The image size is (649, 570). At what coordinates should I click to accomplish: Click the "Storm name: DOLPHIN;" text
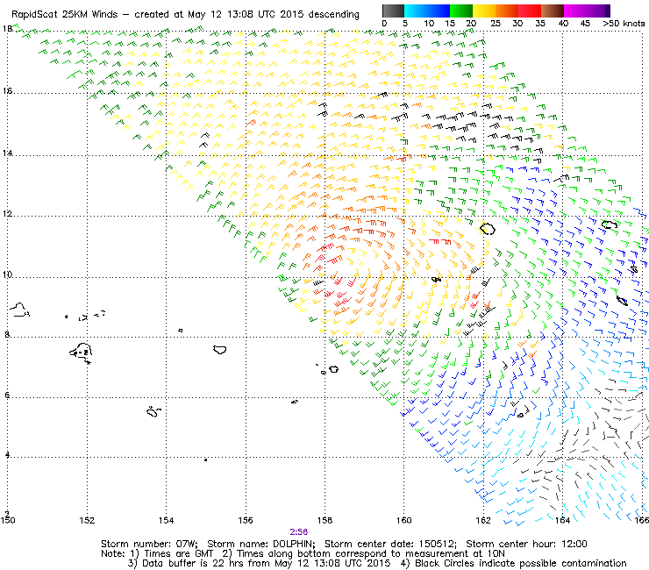coord(261,544)
